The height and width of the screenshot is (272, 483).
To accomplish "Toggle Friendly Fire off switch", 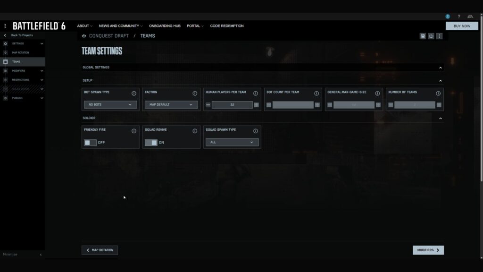I will click(x=90, y=142).
